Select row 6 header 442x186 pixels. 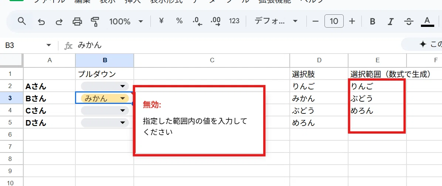click(11, 135)
